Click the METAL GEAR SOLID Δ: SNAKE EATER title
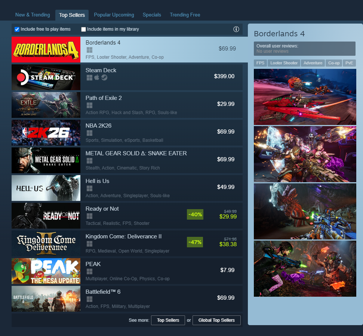The image size is (363, 336). point(136,153)
